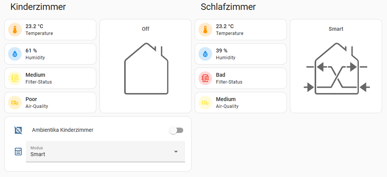Click the Schlafzimmer temperature thermometer icon
Image resolution: width=387 pixels, height=177 pixels.
pyautogui.click(x=205, y=30)
